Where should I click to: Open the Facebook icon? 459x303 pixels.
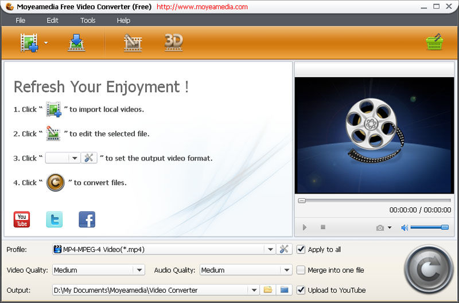click(87, 219)
